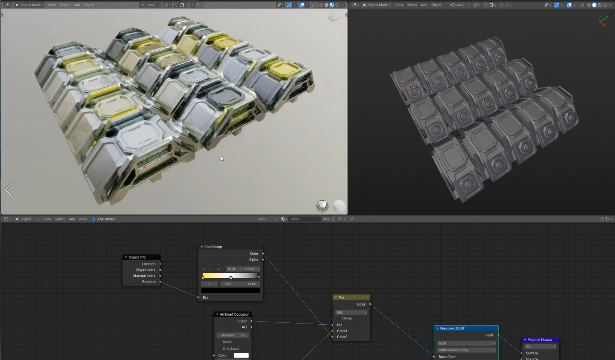Open the proportional editing icon in right viewport
Screen dimensions: 615x360
(x=501, y=4)
